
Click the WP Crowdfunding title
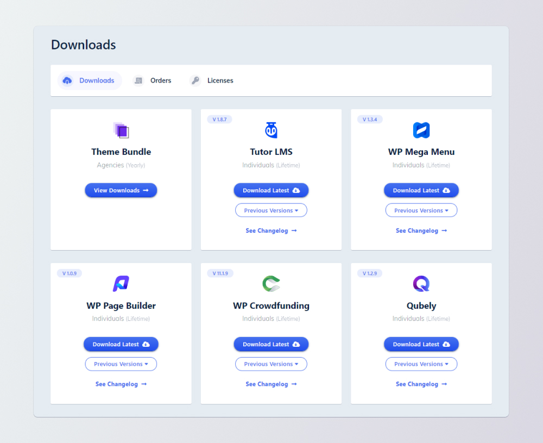point(271,305)
